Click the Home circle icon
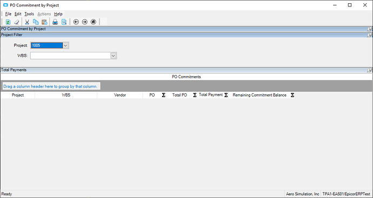Screen dimensions: 373x198 (x=93, y=22)
